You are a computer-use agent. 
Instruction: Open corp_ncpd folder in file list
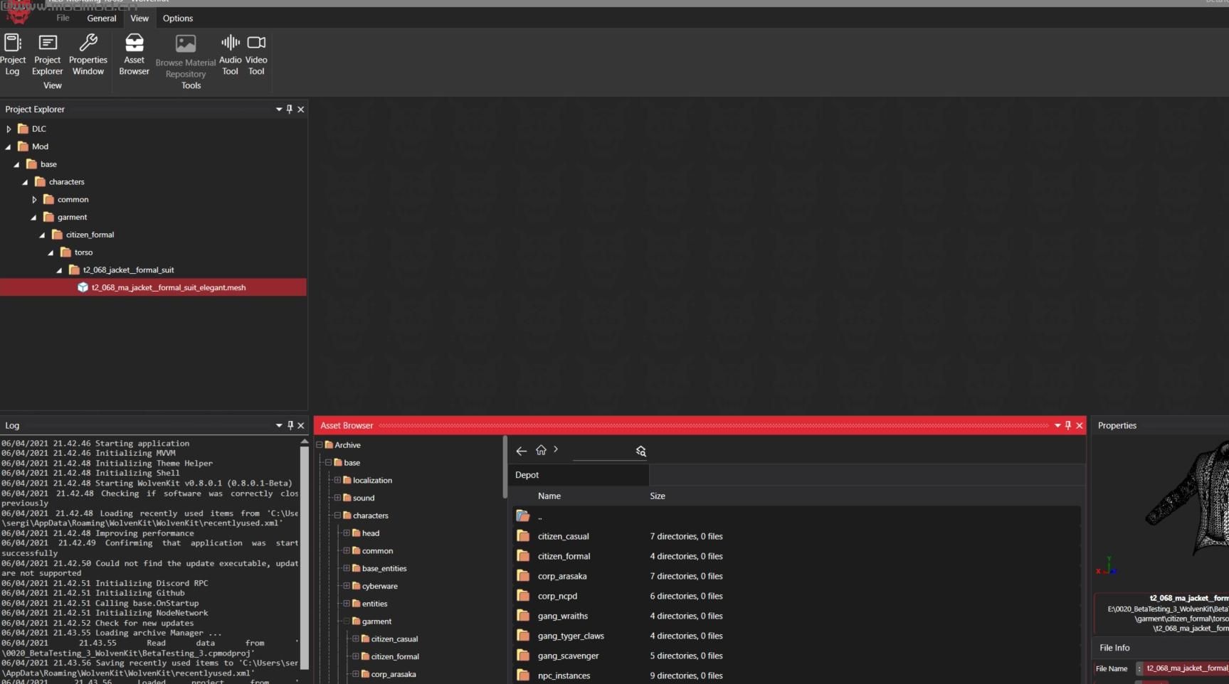click(557, 596)
